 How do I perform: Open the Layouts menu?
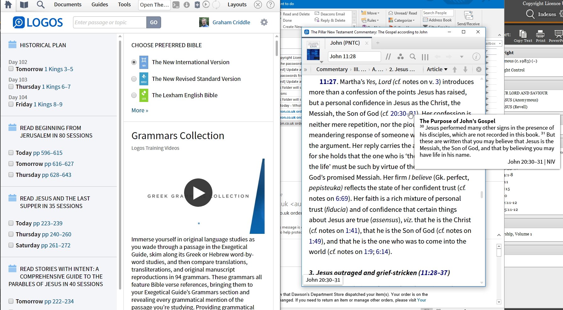point(237,4)
